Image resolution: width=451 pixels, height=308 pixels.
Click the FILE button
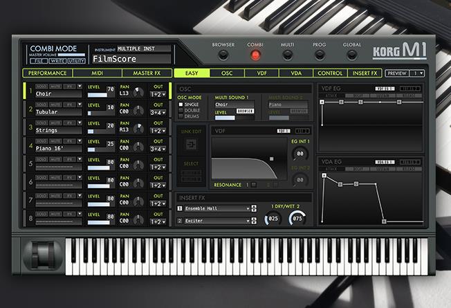click(x=39, y=61)
